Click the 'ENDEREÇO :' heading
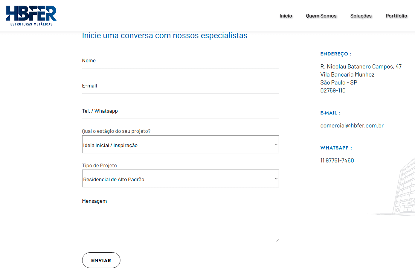 pyautogui.click(x=336, y=54)
